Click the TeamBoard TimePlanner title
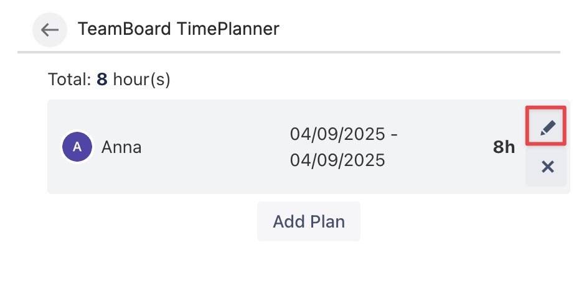The width and height of the screenshot is (584, 286). tap(178, 29)
